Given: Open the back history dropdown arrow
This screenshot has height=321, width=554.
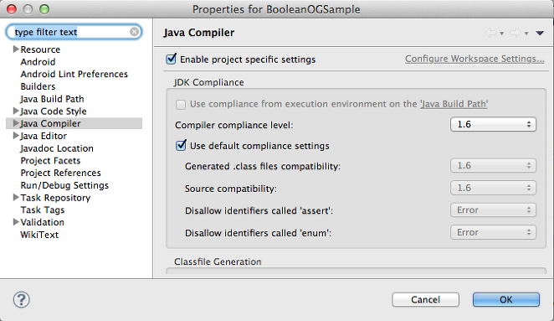Looking at the screenshot, I should (x=501, y=34).
